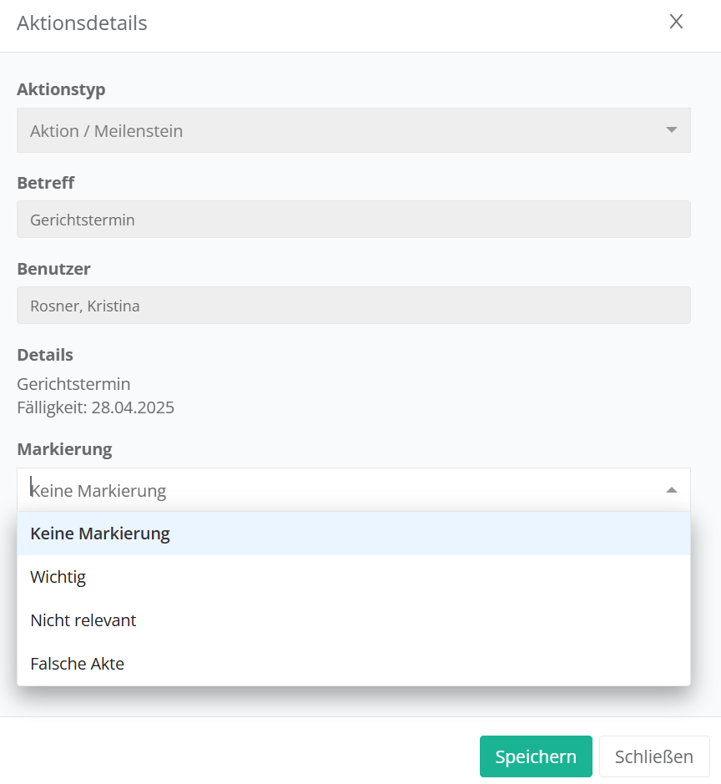Click the Schließen button
Image resolution: width=721 pixels, height=784 pixels.
653,756
